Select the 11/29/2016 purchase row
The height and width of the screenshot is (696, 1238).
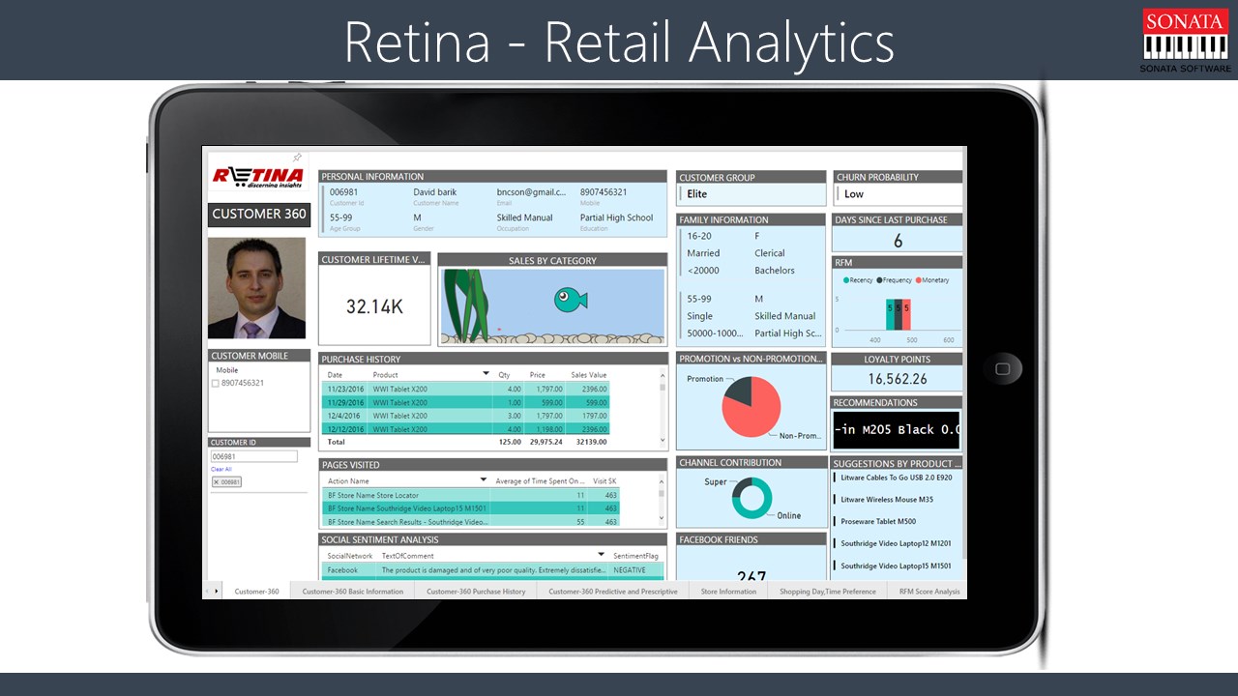pos(466,402)
